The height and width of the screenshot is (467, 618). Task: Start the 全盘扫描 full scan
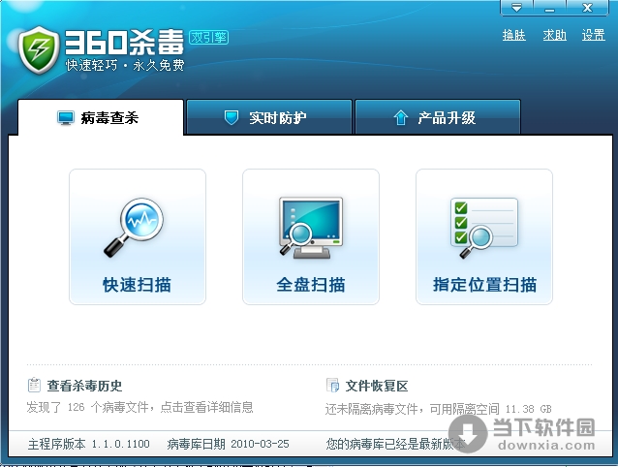(x=311, y=236)
